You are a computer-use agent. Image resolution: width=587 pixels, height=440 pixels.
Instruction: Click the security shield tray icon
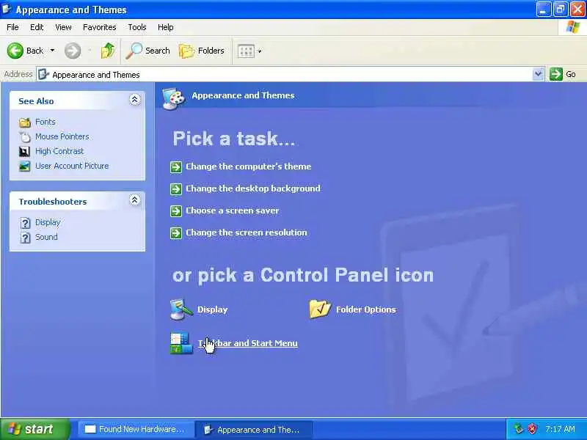532,429
